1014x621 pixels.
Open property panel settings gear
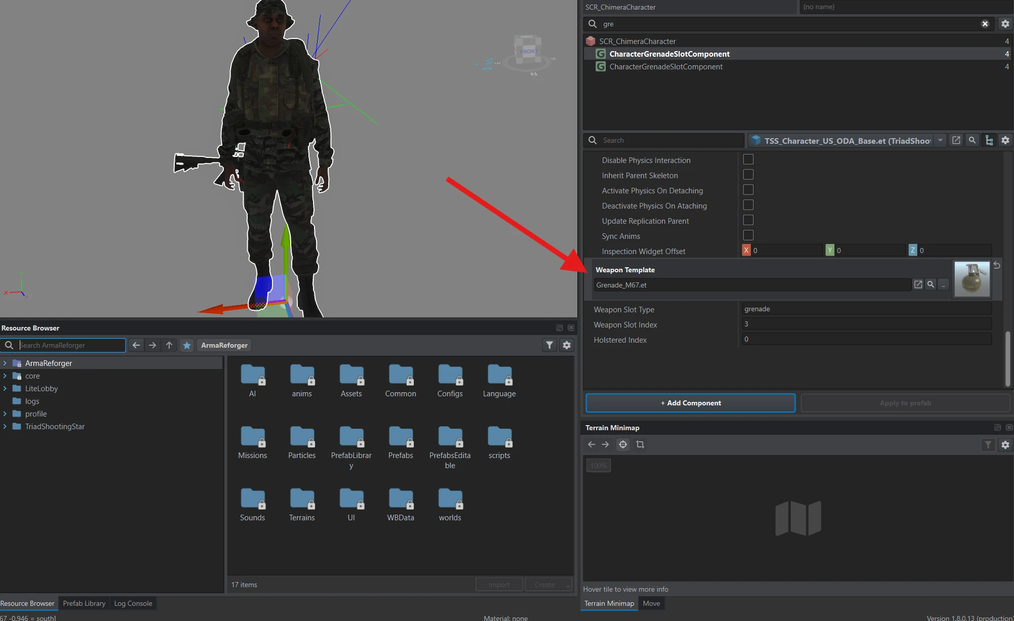coord(1005,140)
